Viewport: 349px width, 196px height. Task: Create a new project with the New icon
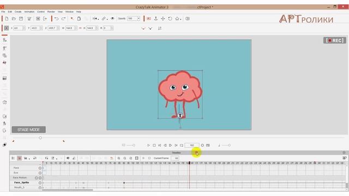pyautogui.click(x=7, y=19)
